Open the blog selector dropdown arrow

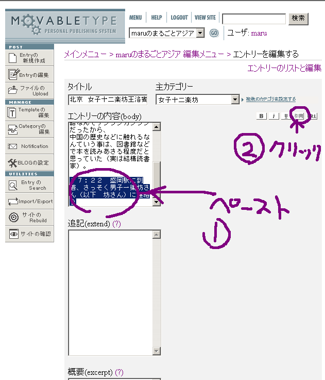(200, 33)
